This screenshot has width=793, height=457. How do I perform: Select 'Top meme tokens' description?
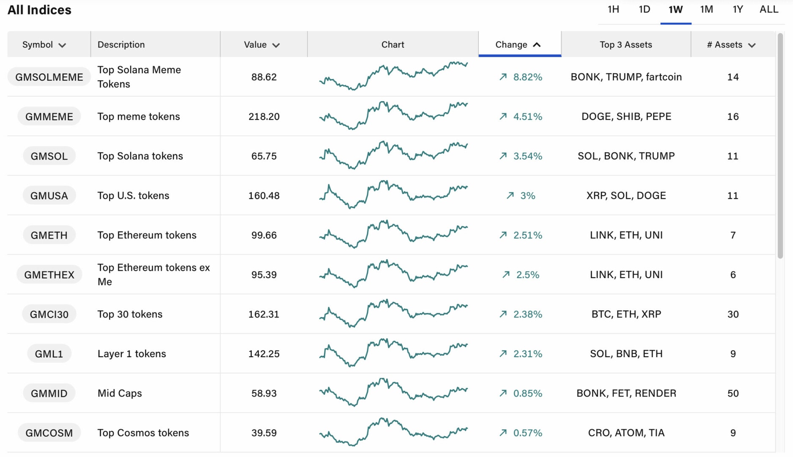(x=139, y=116)
